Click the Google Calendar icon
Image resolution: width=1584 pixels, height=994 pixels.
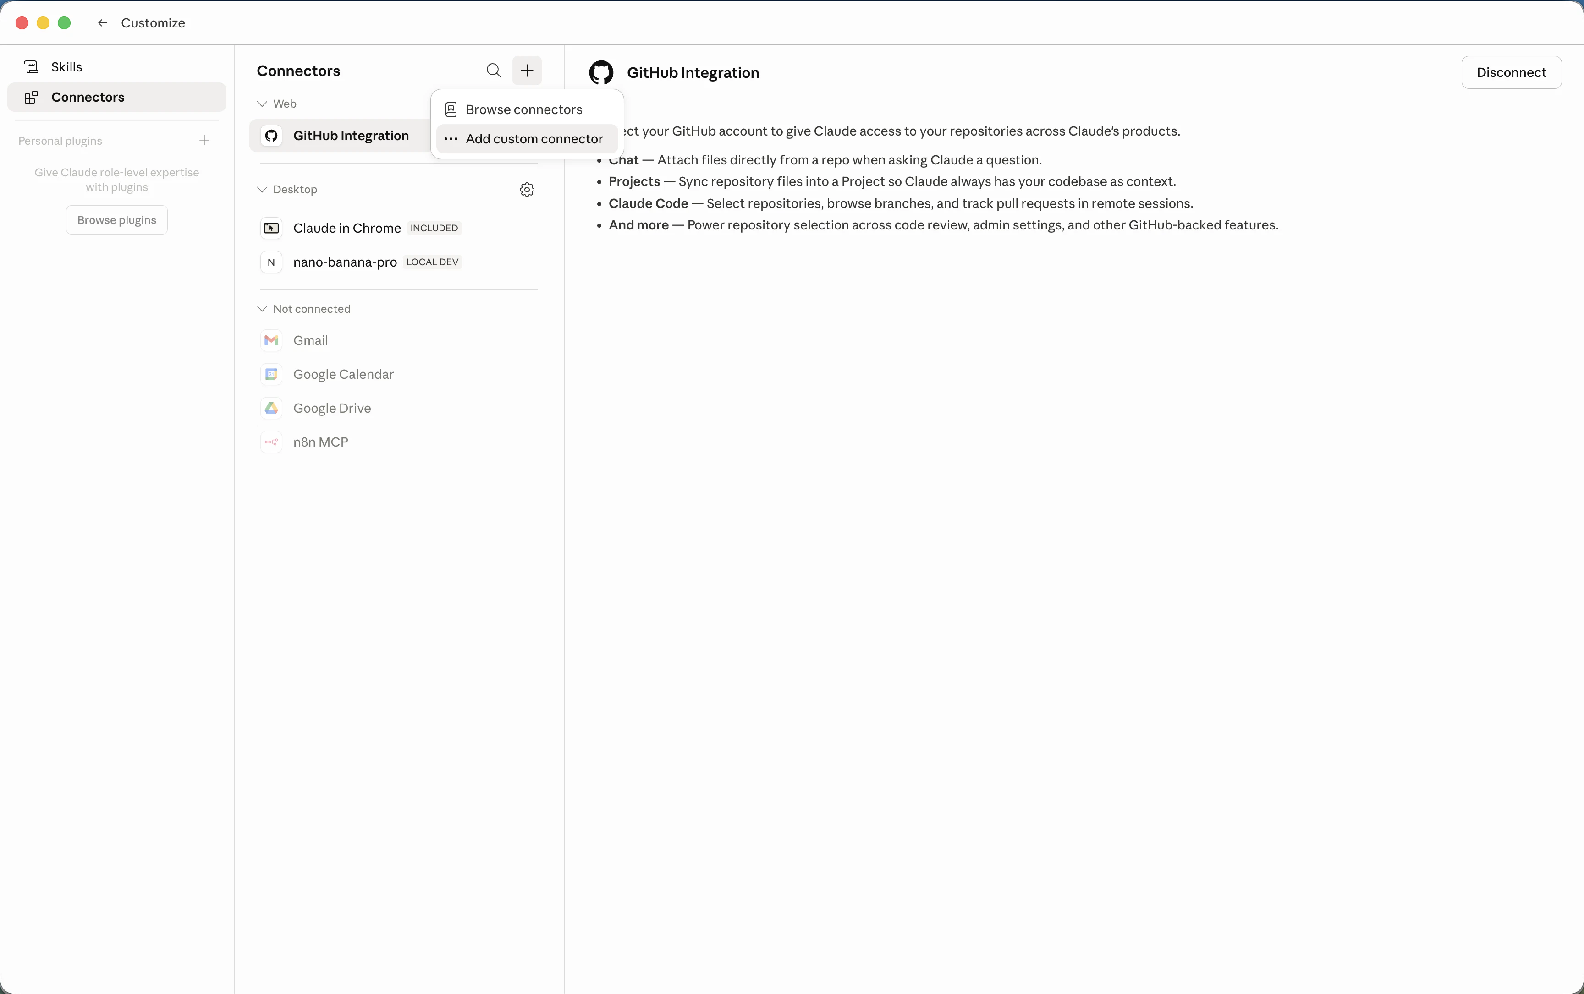point(271,375)
